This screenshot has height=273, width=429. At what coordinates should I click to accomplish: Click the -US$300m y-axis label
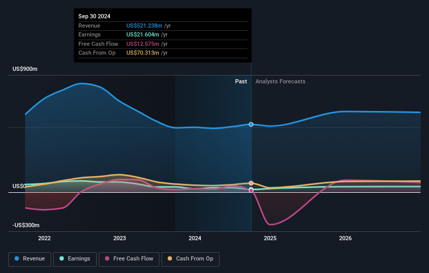tap(26, 225)
